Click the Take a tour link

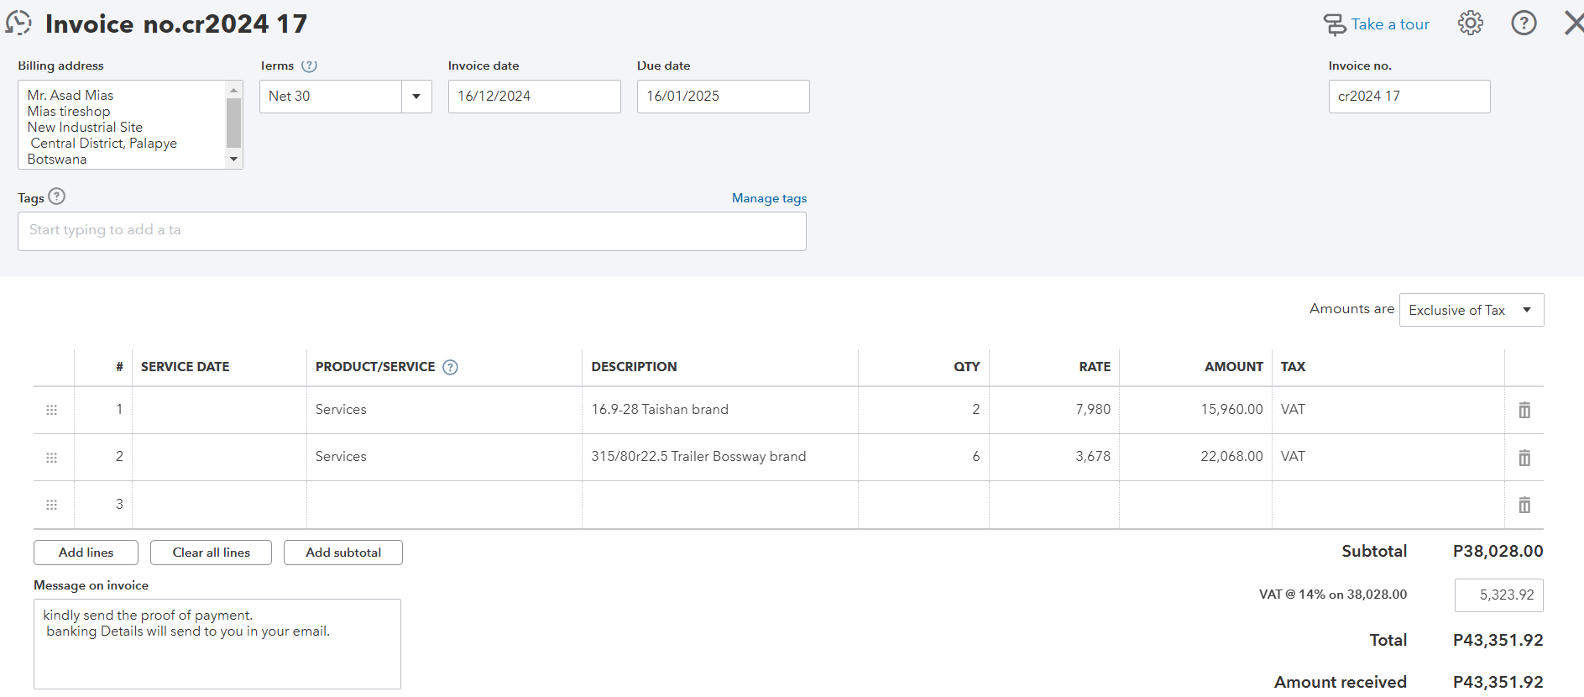1390,24
